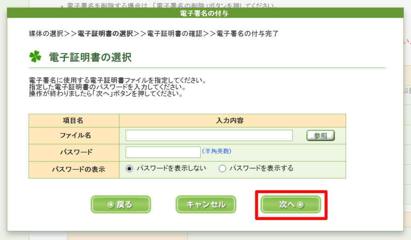This screenshot has height=240, width=411.
Task: Click into the パスワード input box
Action: point(163,152)
